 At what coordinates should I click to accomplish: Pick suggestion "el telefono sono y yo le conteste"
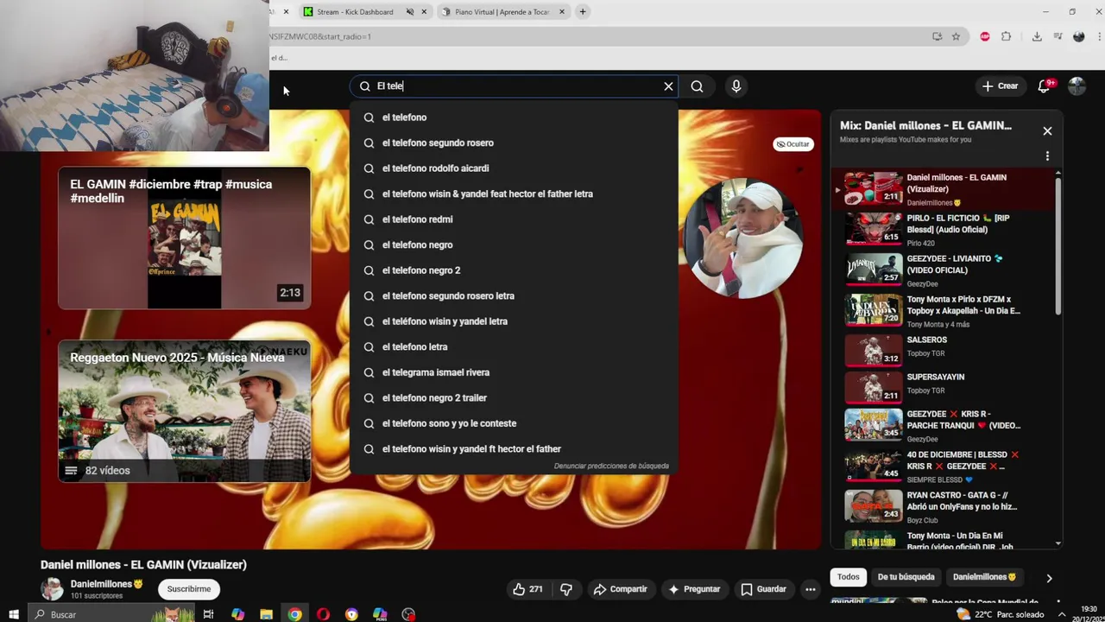(x=514, y=423)
